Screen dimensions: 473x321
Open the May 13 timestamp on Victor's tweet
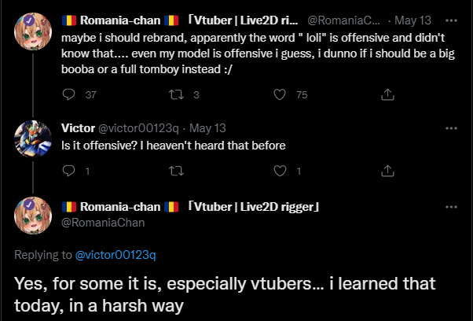(x=207, y=128)
